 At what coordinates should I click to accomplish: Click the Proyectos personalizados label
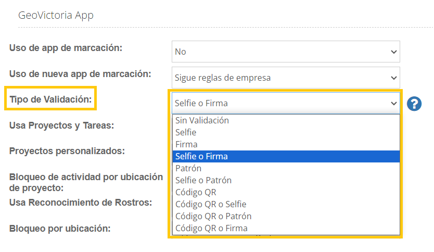67,151
